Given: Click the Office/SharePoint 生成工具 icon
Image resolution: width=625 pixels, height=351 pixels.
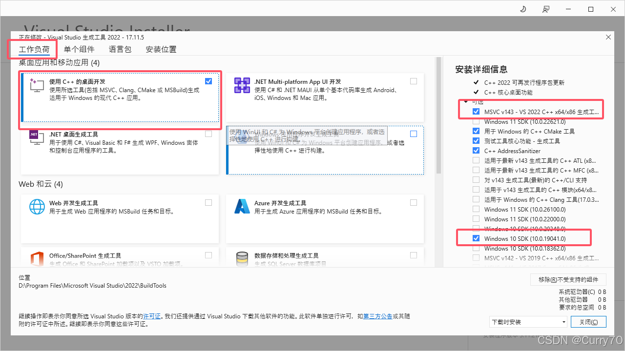Looking at the screenshot, I should (37, 259).
